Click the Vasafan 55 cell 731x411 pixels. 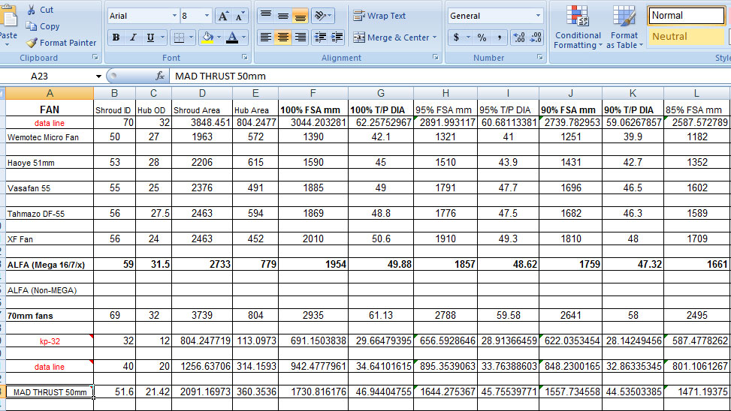pyautogui.click(x=50, y=188)
